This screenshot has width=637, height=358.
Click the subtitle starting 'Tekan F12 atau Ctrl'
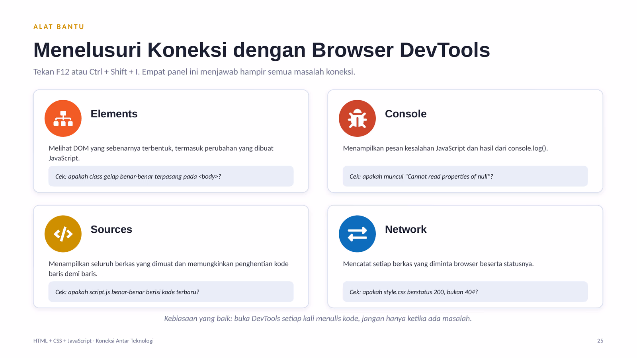[x=194, y=72]
